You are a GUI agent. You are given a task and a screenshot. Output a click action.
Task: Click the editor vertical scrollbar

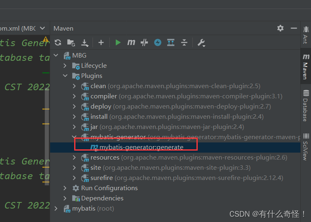[x=47, y=137]
